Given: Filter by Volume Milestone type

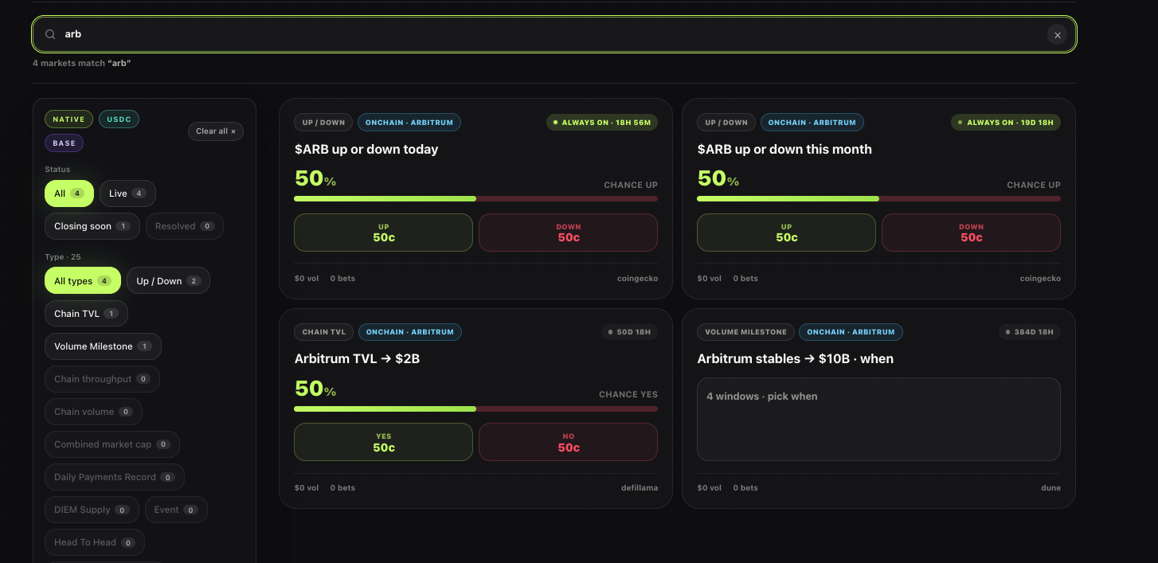Looking at the screenshot, I should pyautogui.click(x=103, y=346).
